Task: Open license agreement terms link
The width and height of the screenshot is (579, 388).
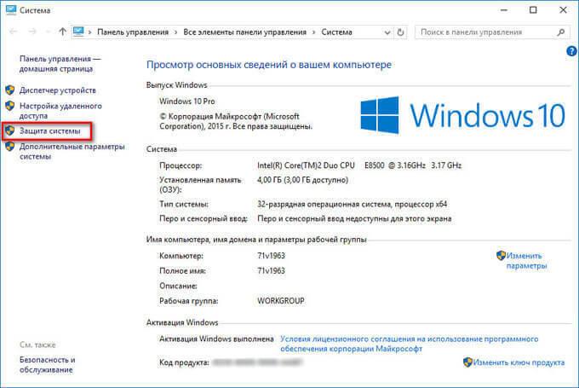Action: pyautogui.click(x=410, y=344)
